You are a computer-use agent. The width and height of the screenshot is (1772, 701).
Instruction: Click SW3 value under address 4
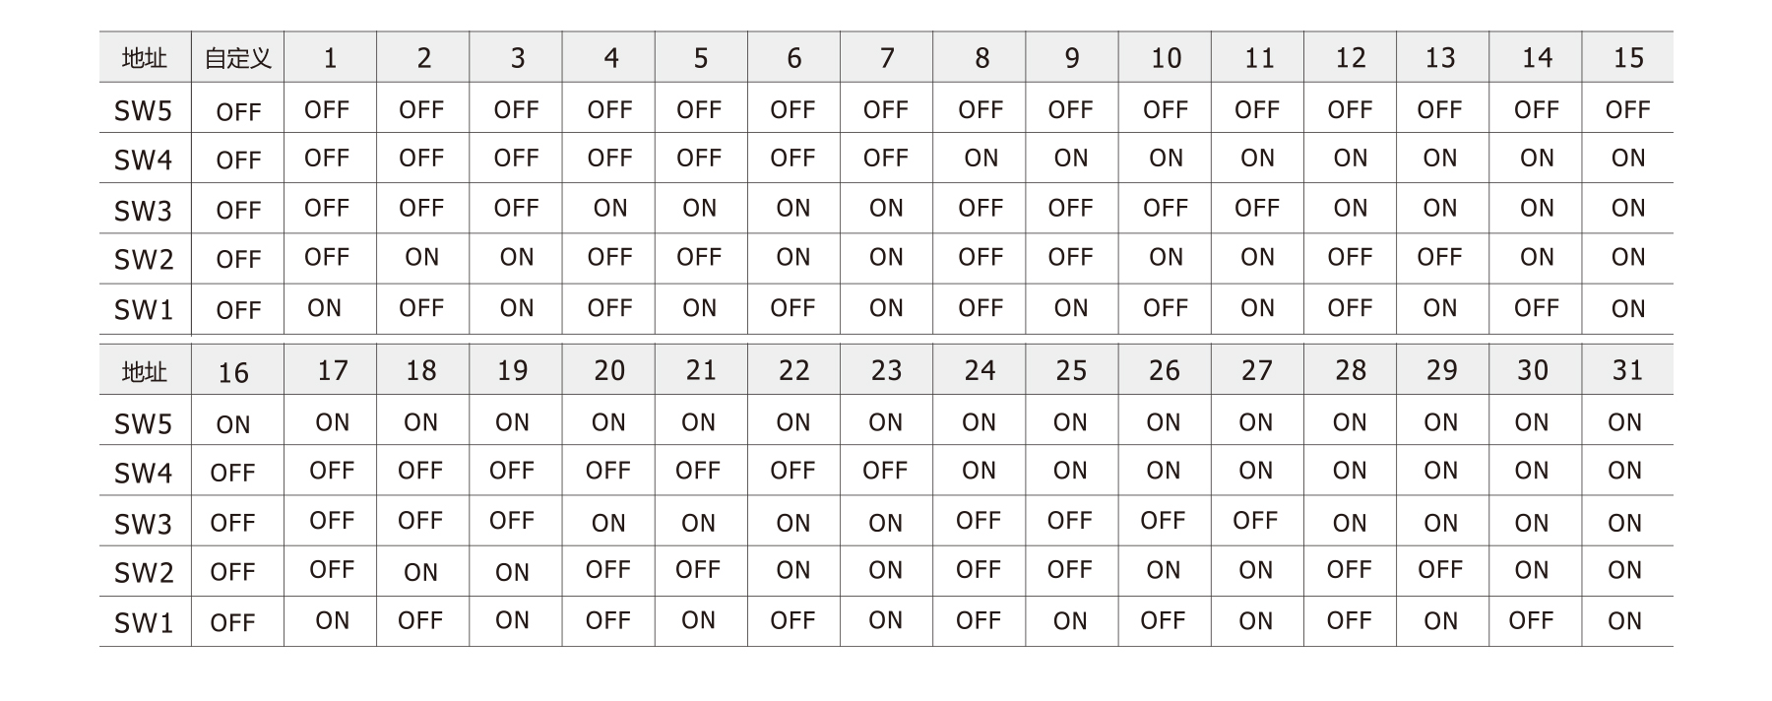point(610,208)
